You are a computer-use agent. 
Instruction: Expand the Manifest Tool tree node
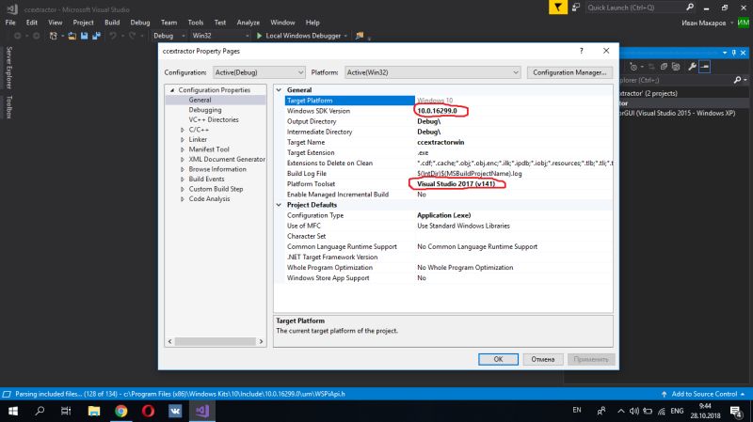pyautogui.click(x=183, y=149)
